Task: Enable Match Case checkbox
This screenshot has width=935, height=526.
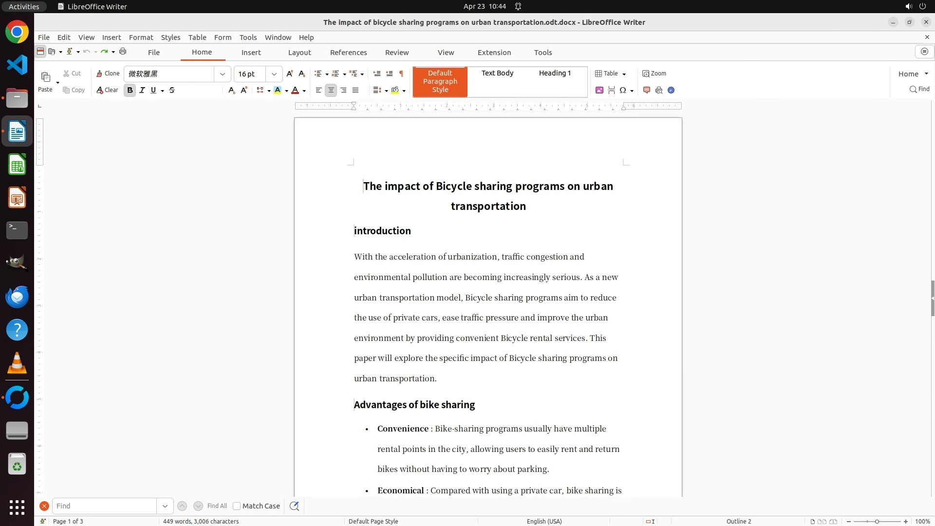Action: coord(237,506)
